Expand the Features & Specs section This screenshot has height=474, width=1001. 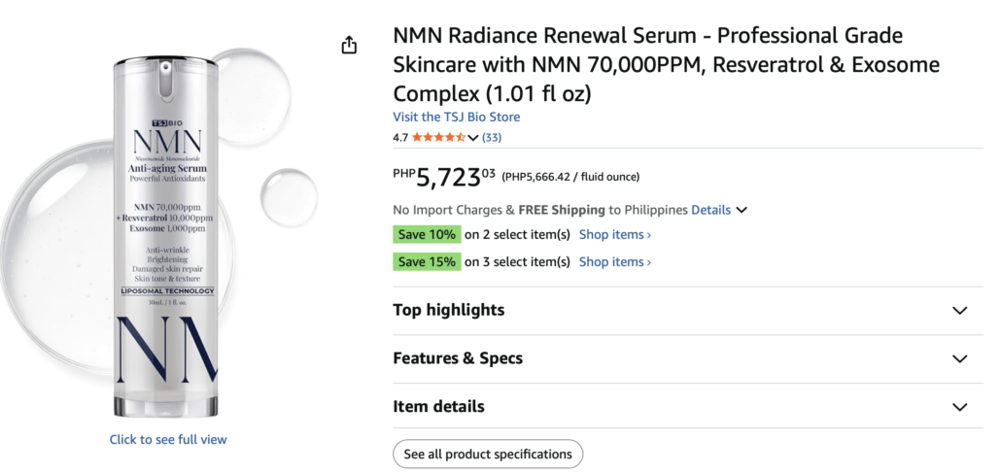click(x=688, y=358)
